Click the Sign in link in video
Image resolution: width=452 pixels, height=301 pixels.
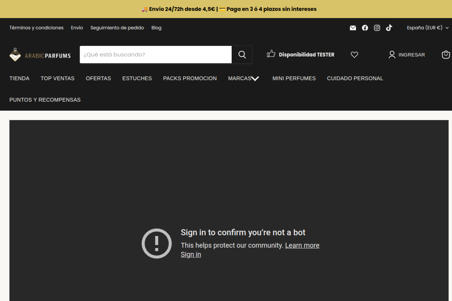pos(191,254)
